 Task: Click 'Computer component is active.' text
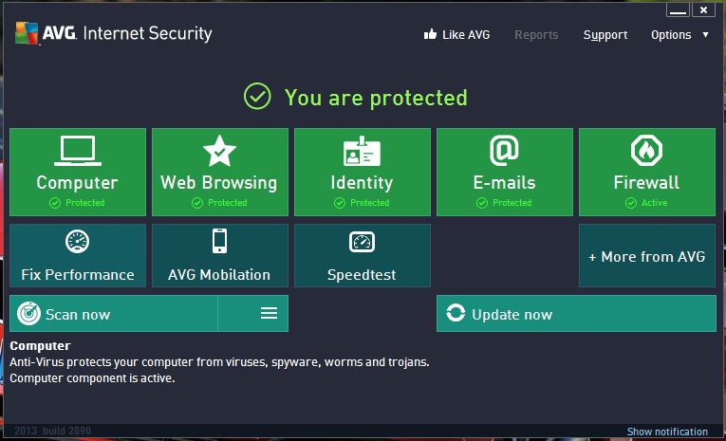coord(92,378)
